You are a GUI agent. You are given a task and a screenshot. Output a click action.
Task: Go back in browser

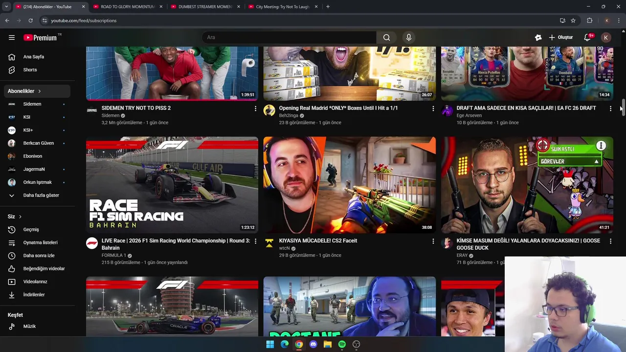tap(7, 21)
